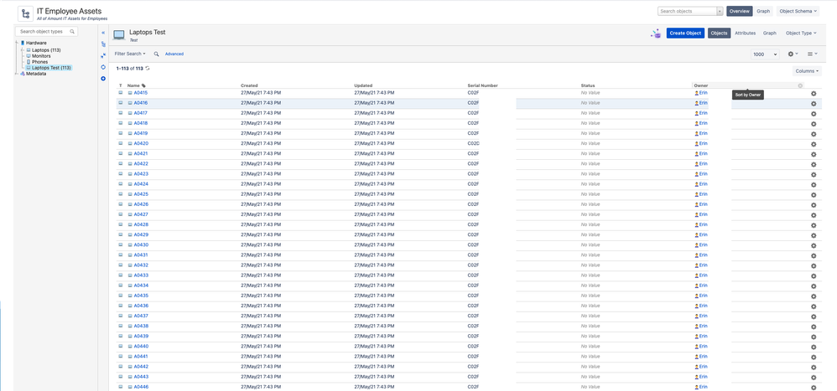Open the Filter Search dropdown
The image size is (837, 391).
[130, 54]
